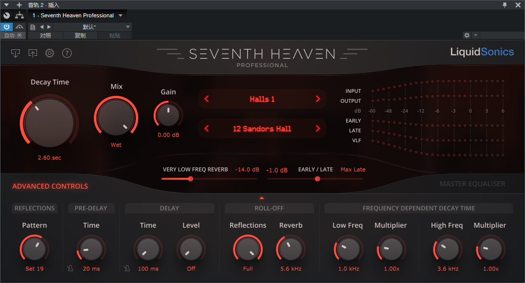Click the 3.6 kHz high freq value
Screen dimensions: 525x283
[447, 269]
